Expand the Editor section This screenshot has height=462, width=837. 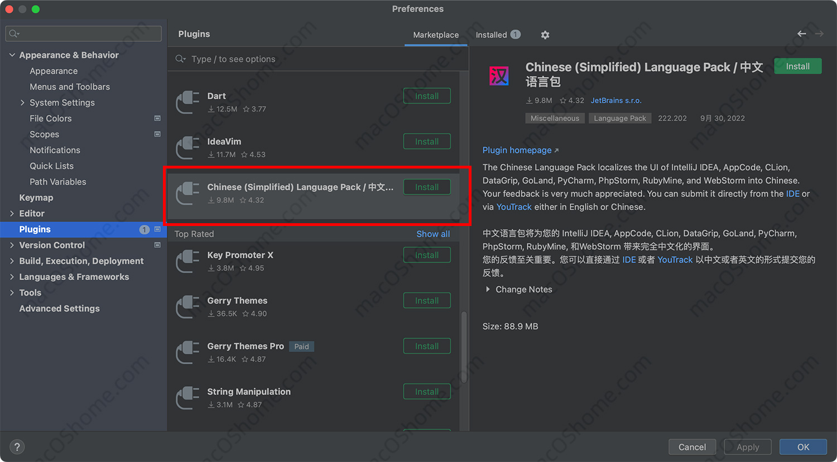12,214
